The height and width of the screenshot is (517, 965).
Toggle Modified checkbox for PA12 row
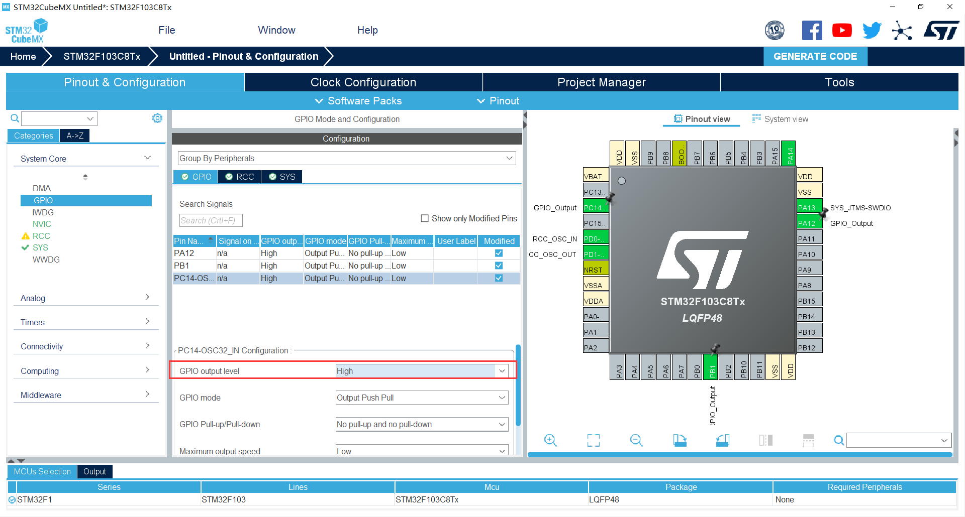click(499, 253)
